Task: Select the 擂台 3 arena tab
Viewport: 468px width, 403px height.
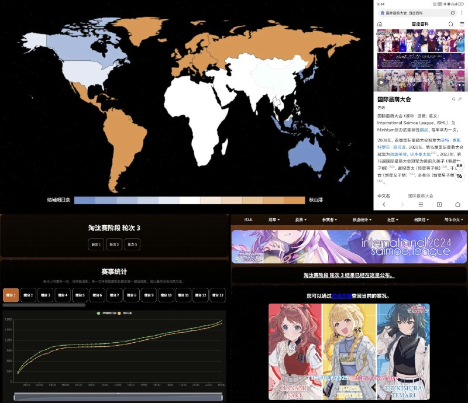Action: click(x=46, y=295)
